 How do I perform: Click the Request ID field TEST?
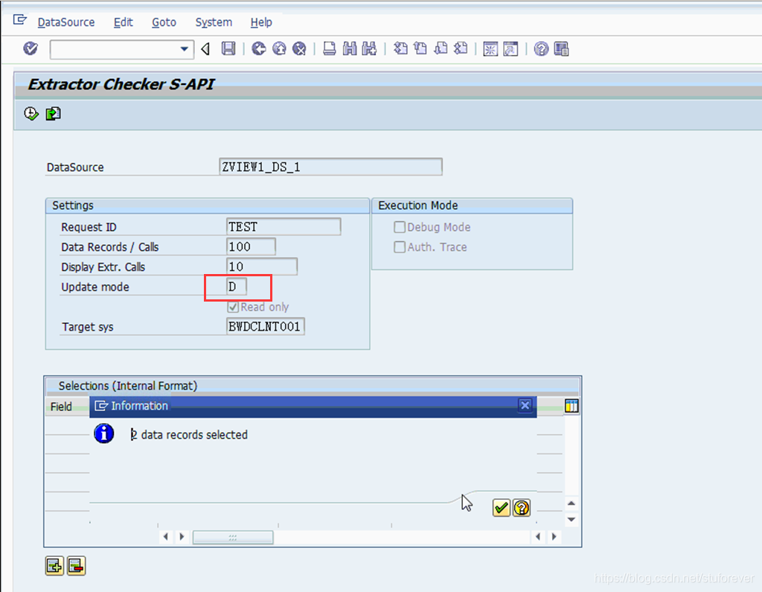[x=284, y=226]
